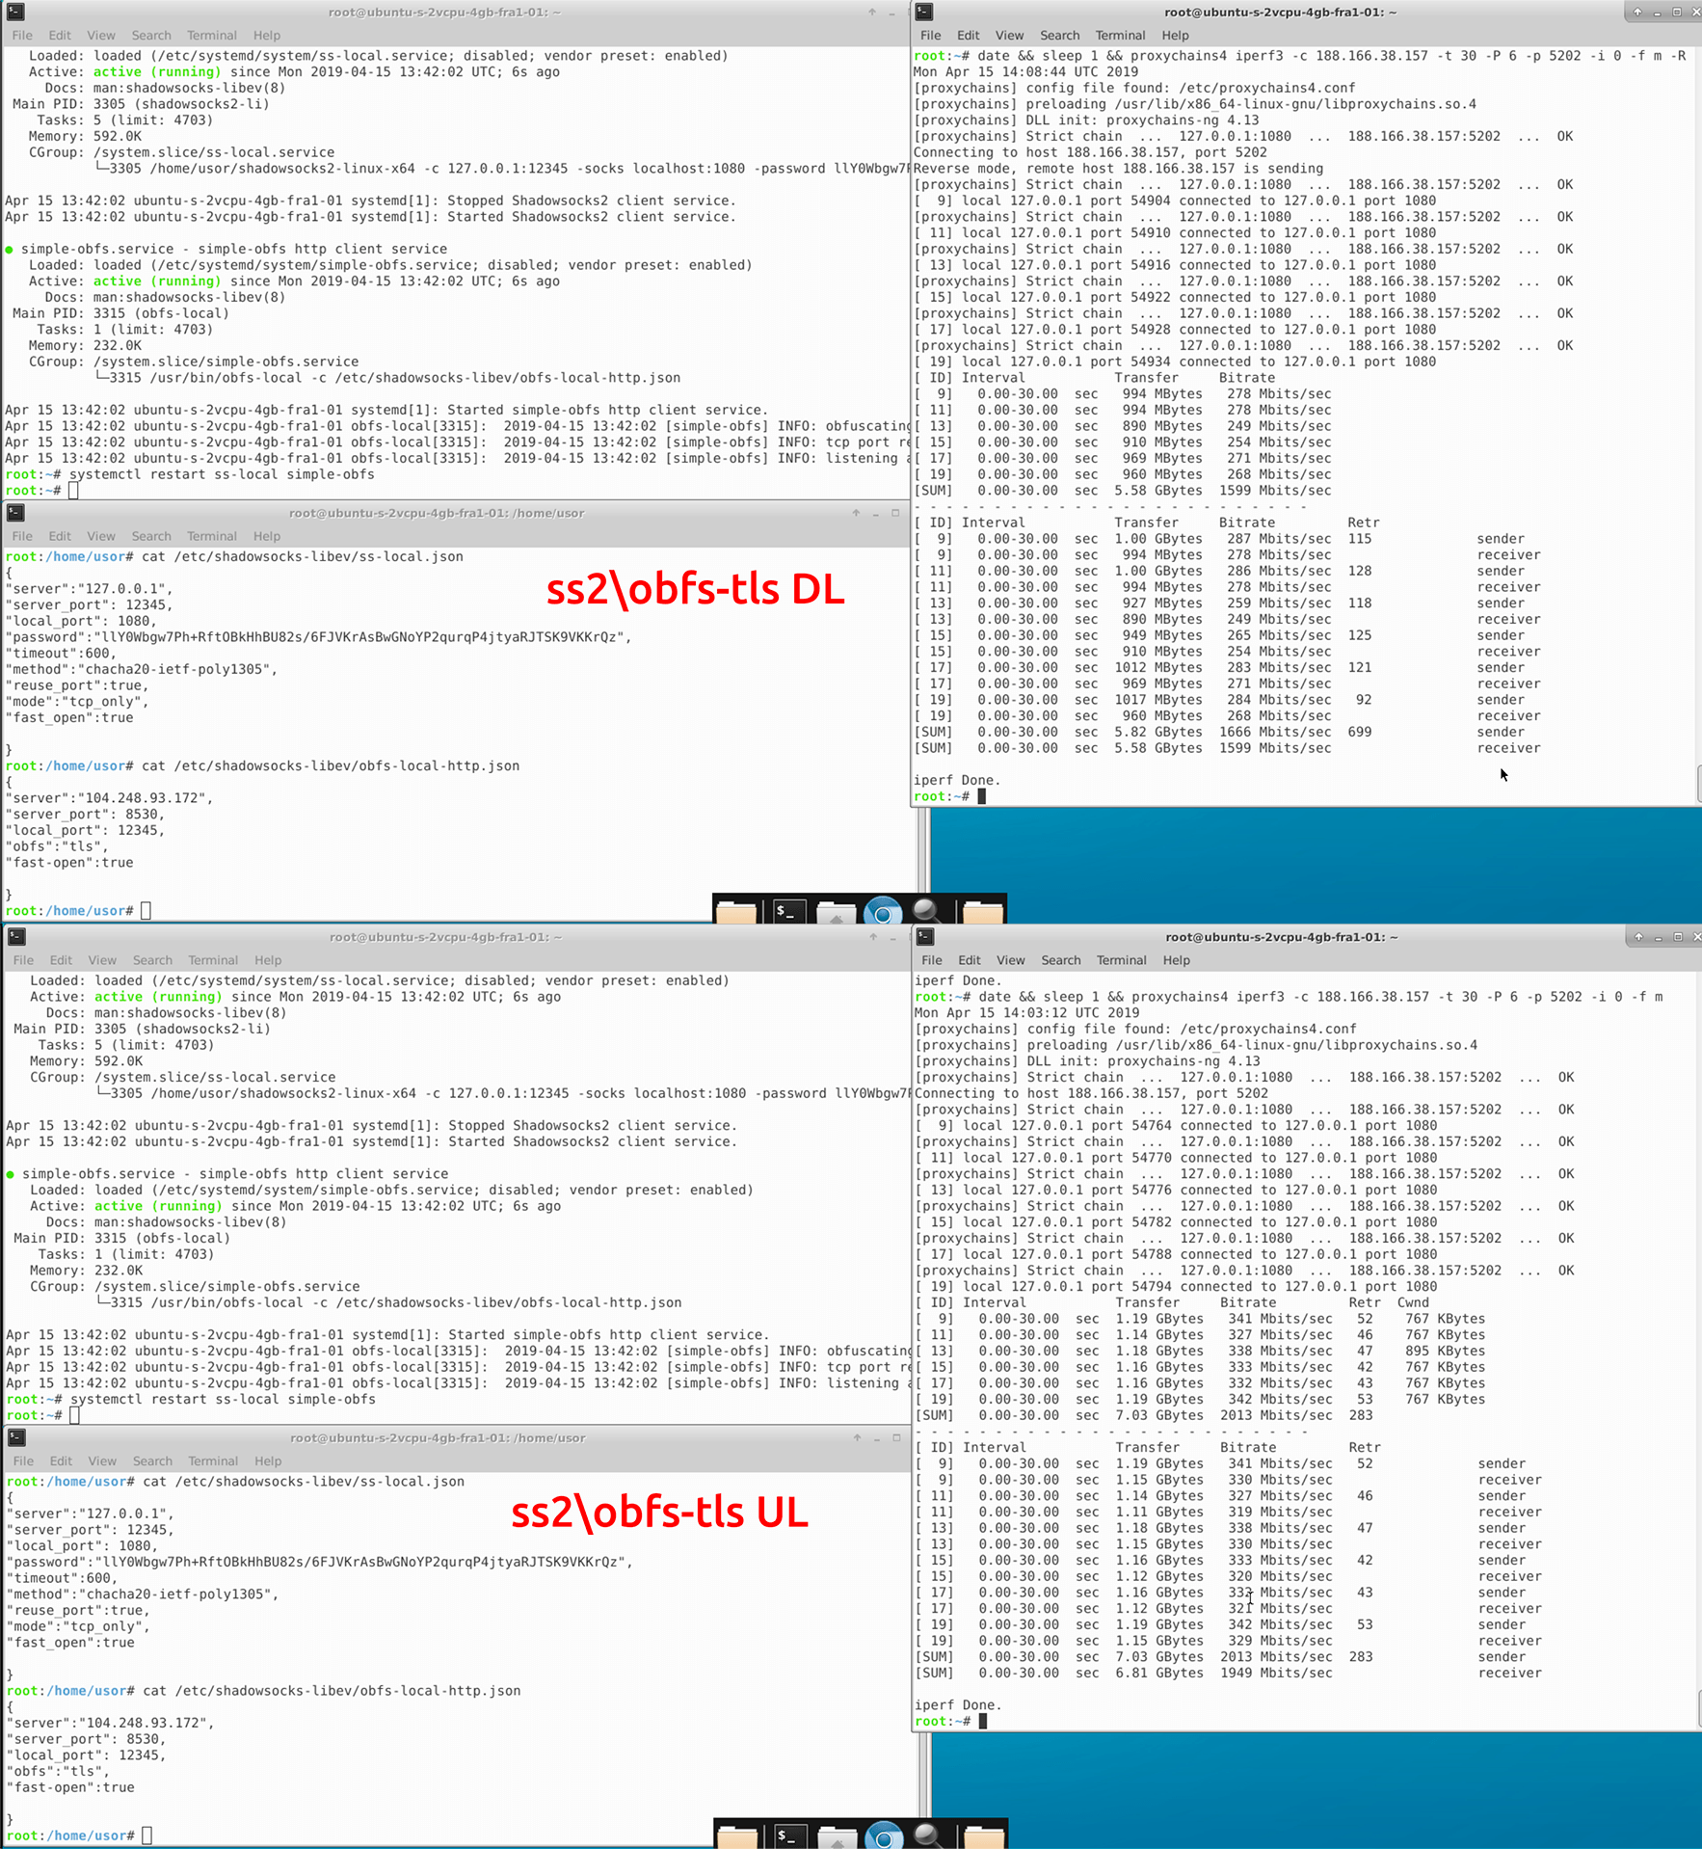Maximize the iperf3 -R terminal window
This screenshot has height=1849, width=1702.
[x=1677, y=12]
